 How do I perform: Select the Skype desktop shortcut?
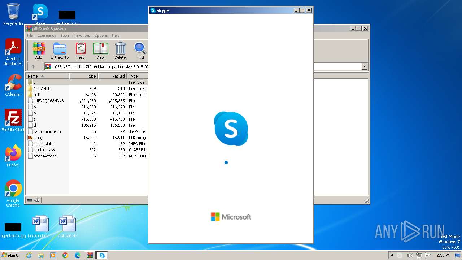click(x=40, y=14)
